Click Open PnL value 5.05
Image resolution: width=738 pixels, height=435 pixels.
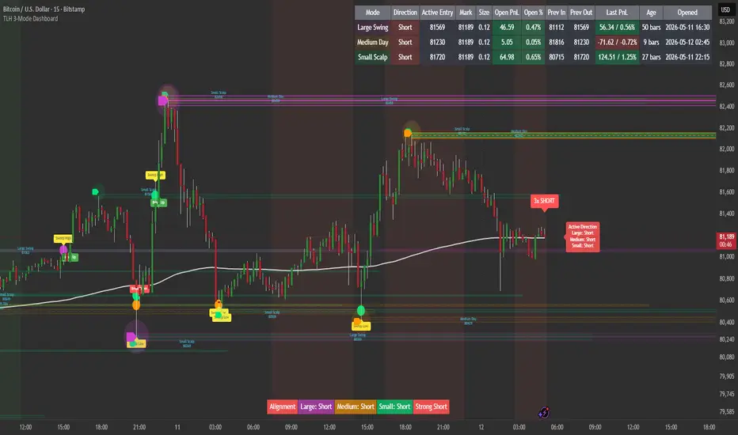[x=507, y=43]
